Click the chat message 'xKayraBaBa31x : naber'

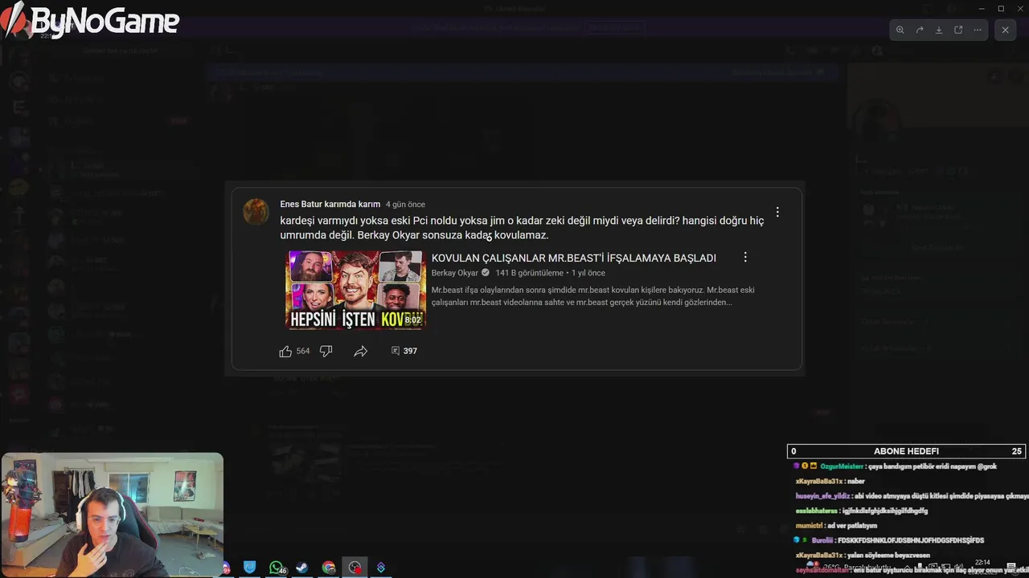[x=830, y=481]
